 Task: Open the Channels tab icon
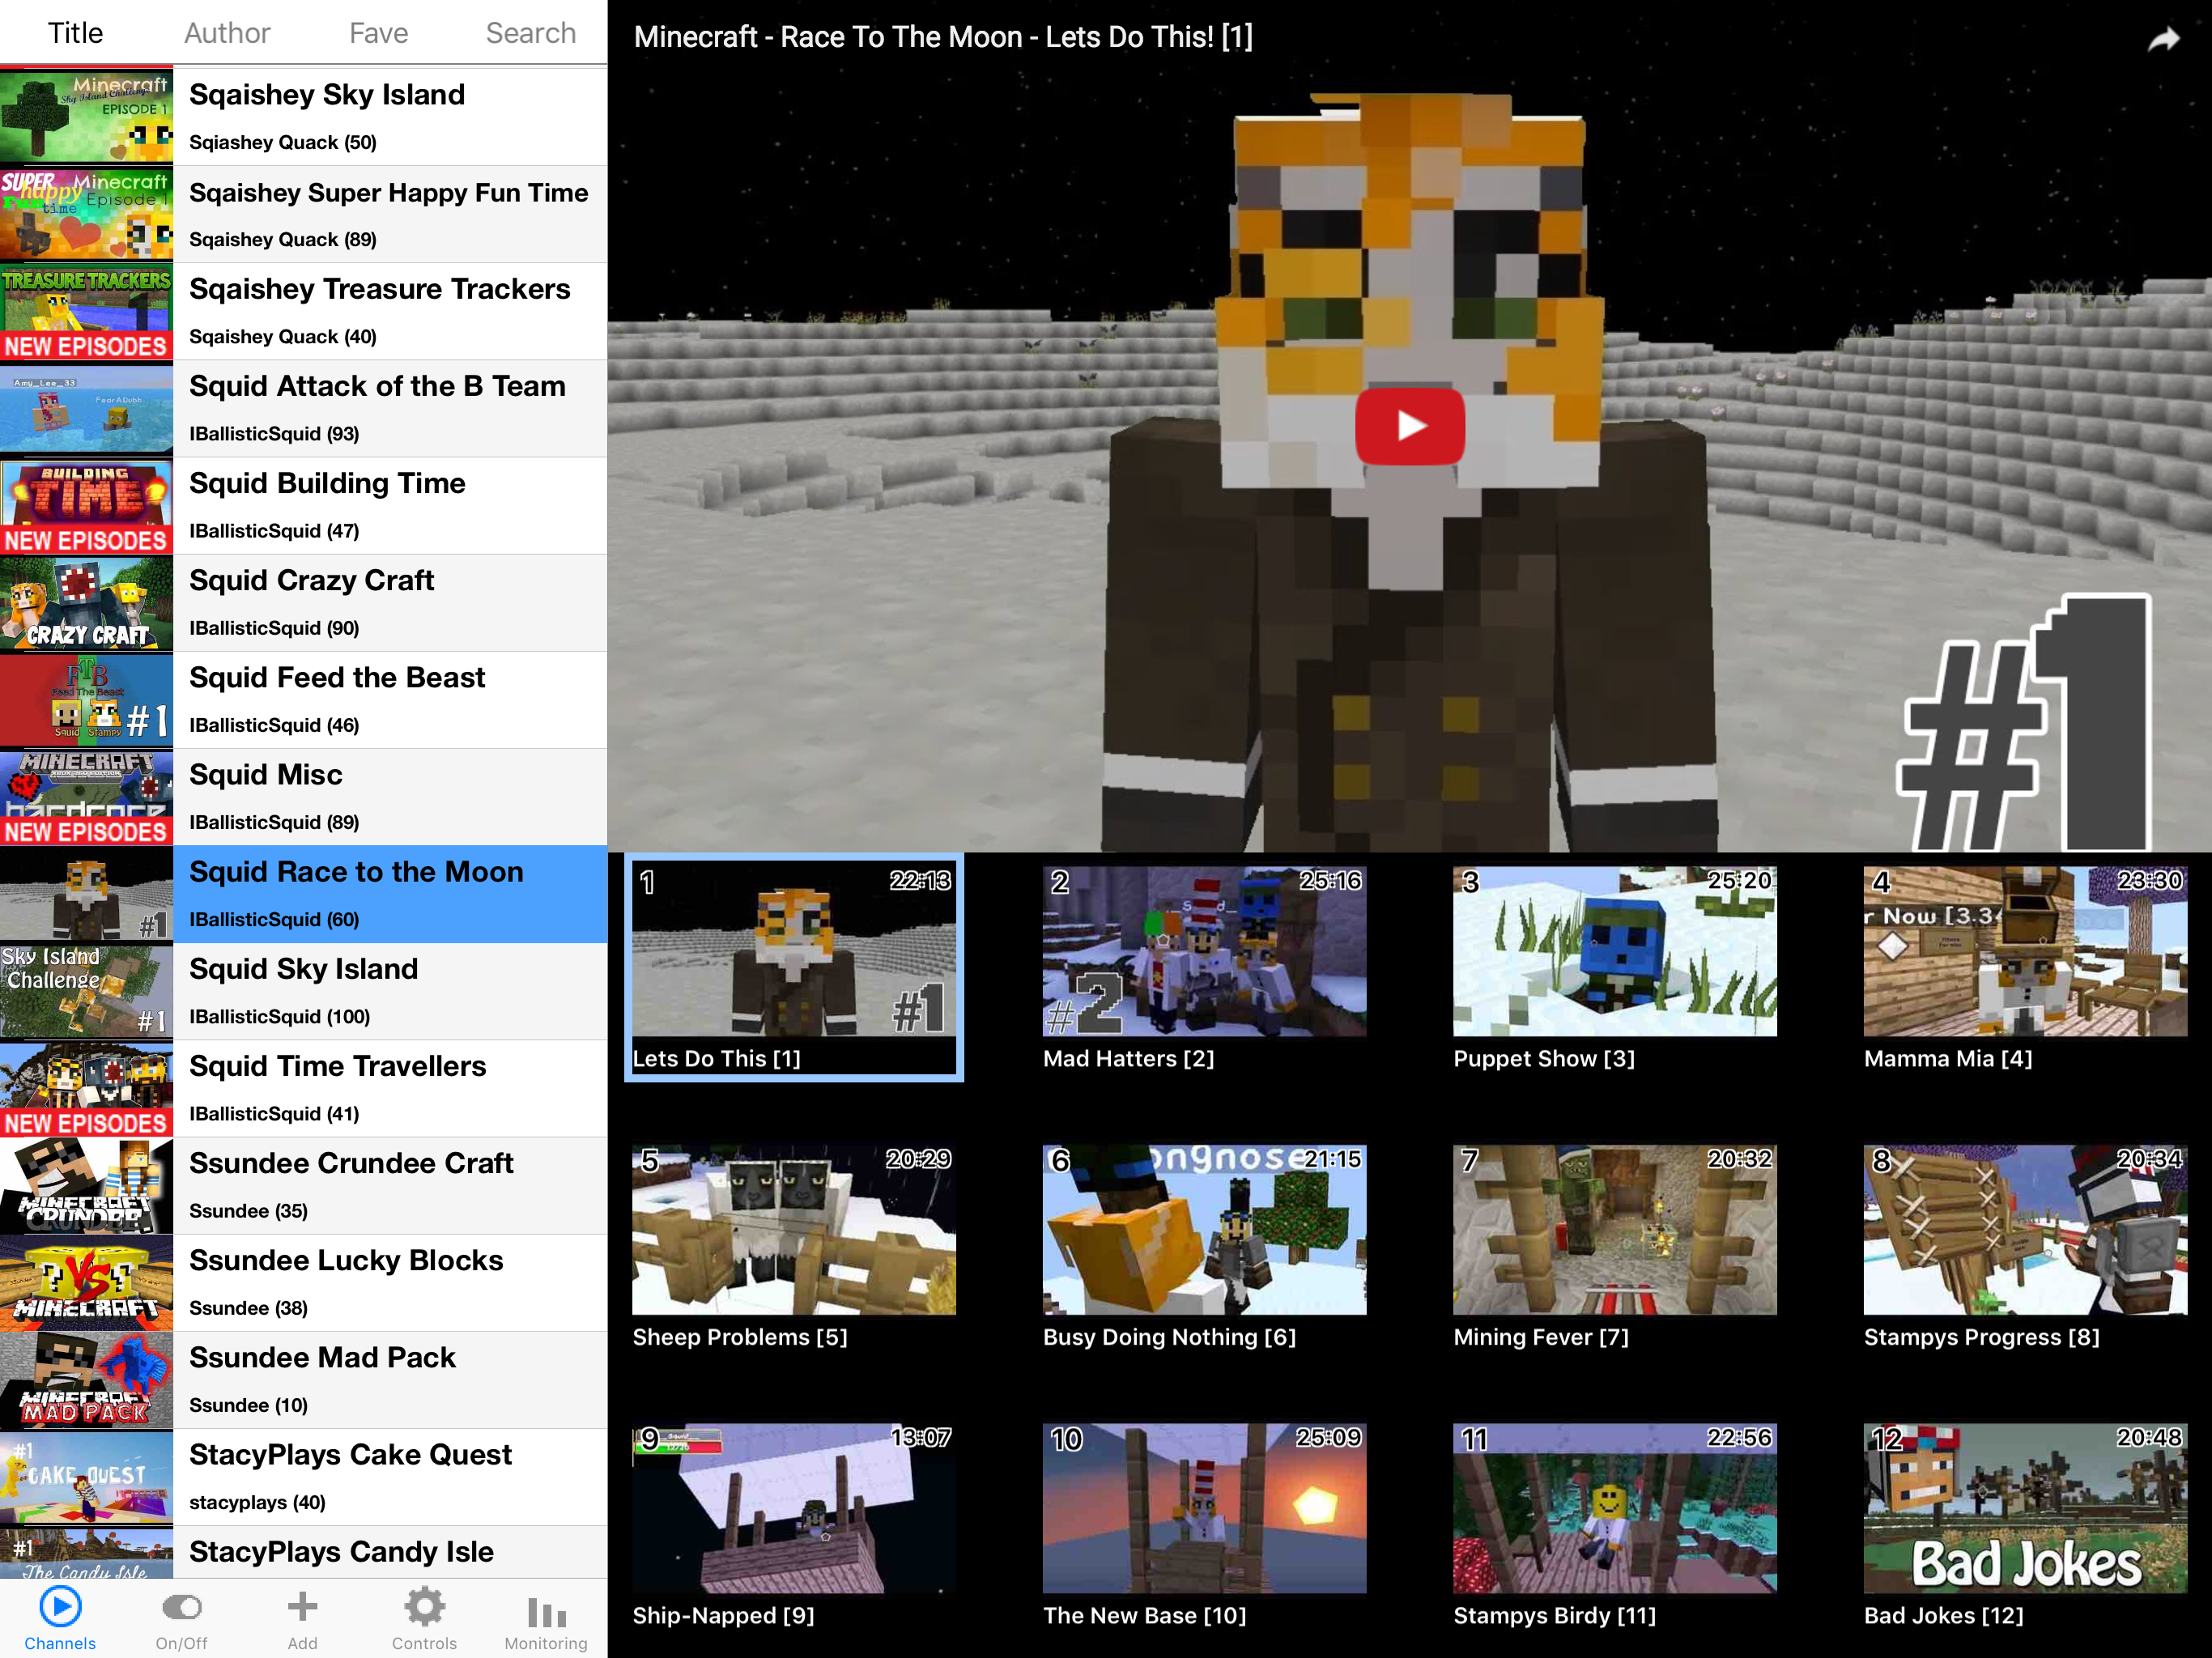click(x=60, y=1608)
